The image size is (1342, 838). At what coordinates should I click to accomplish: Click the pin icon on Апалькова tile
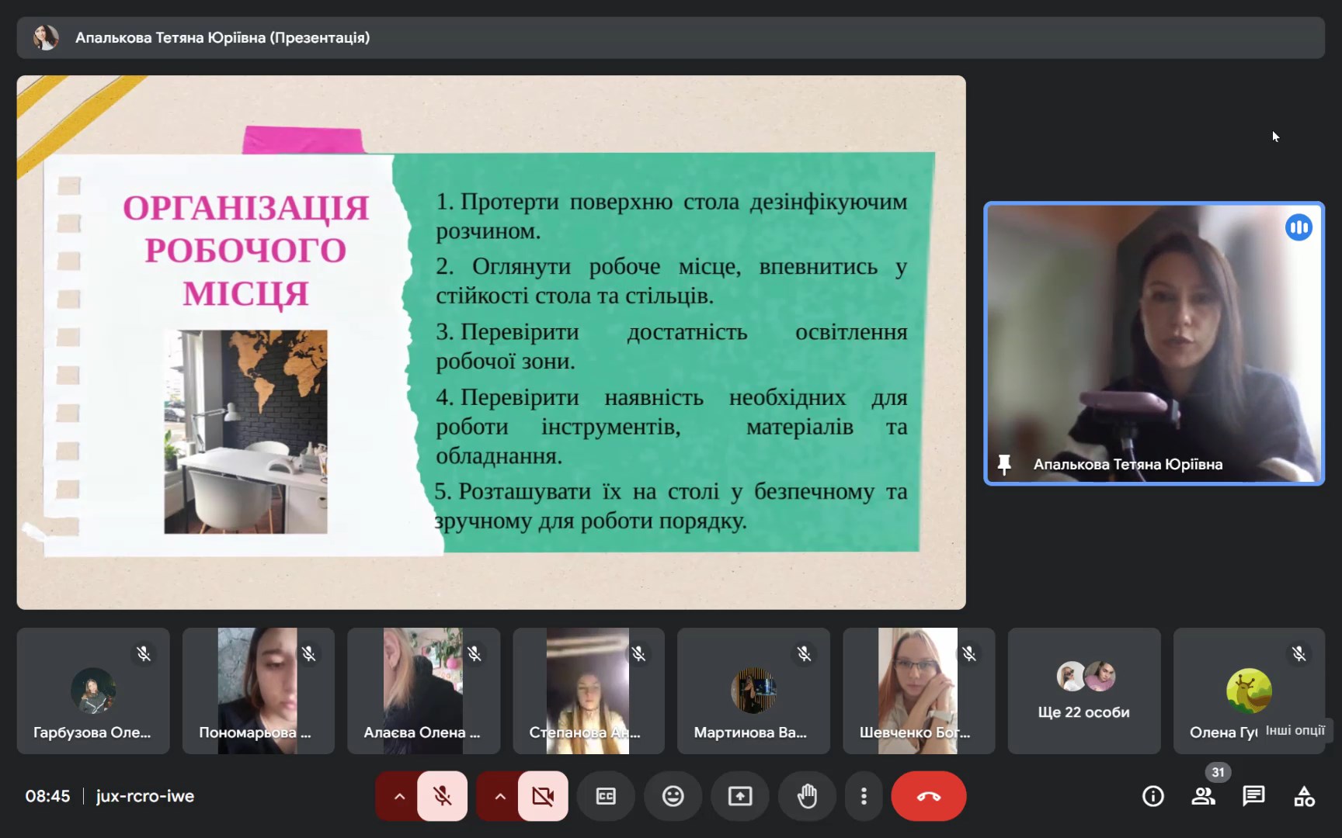1004,464
